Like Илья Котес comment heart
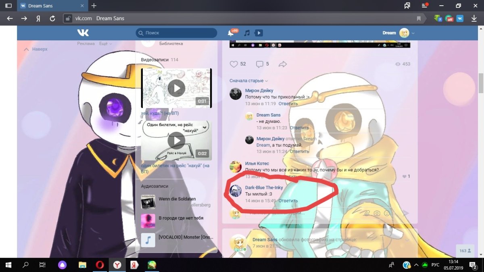Screen dimensions: 484x272 click(405, 176)
